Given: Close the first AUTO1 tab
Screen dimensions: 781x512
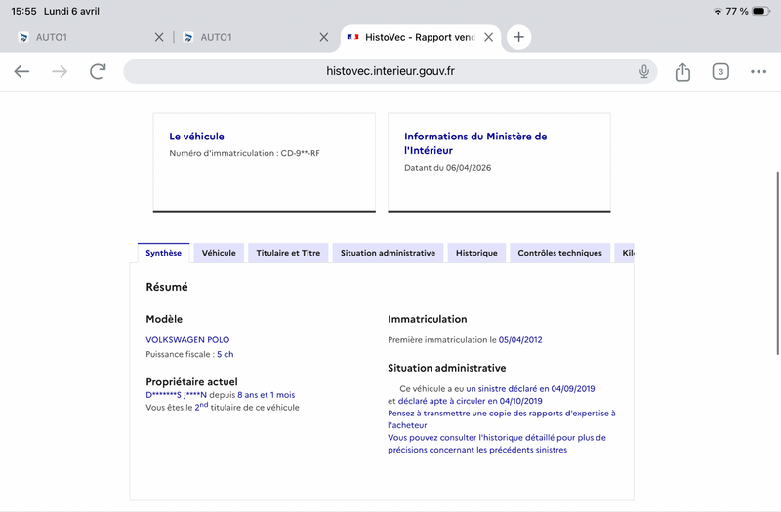Looking at the screenshot, I should (159, 37).
